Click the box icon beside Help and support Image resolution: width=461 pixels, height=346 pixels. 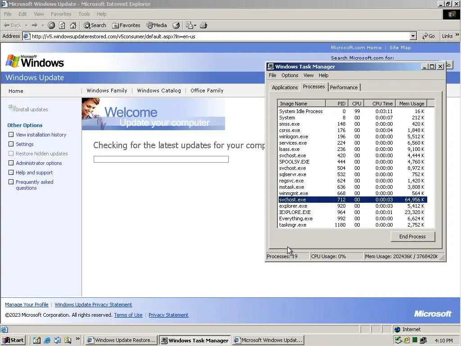point(11,173)
